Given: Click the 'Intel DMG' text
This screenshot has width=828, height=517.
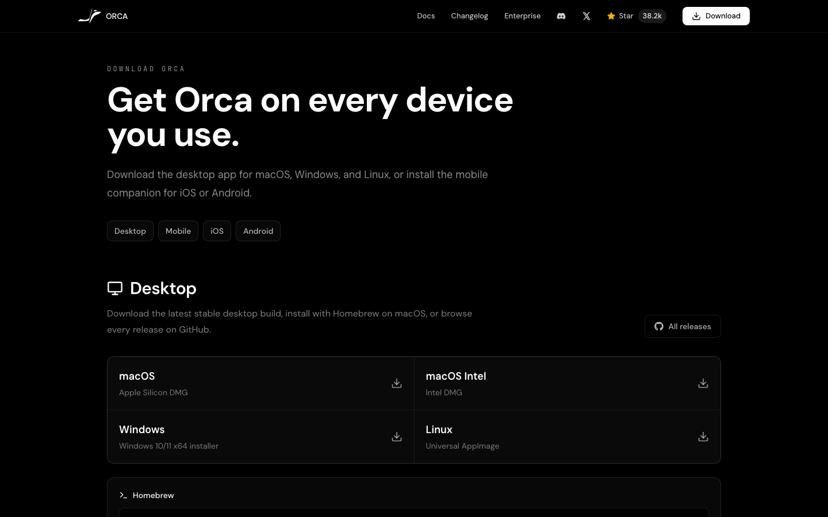Looking at the screenshot, I should tap(444, 392).
